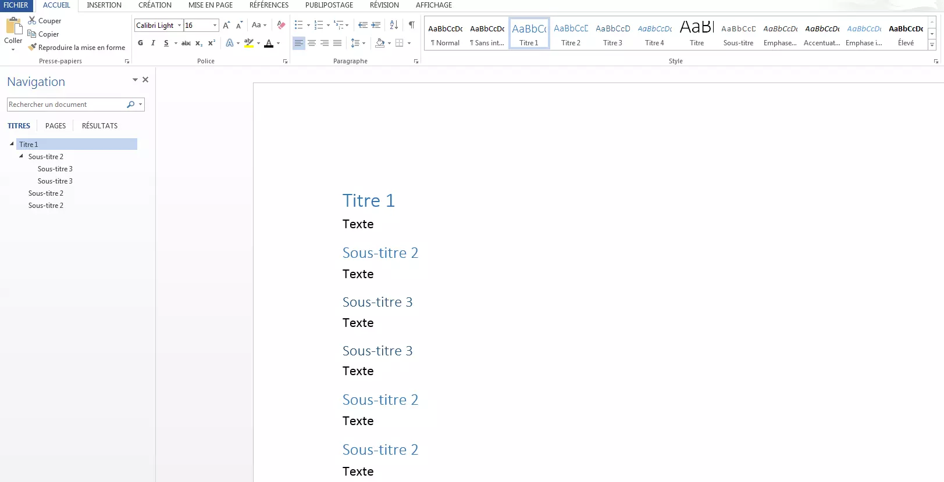Open the bullet list button
944x482 pixels.
(298, 25)
